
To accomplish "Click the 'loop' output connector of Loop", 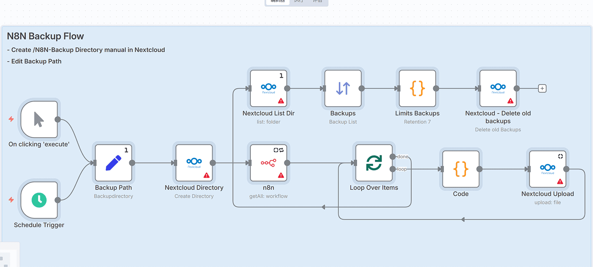I will pos(393,169).
